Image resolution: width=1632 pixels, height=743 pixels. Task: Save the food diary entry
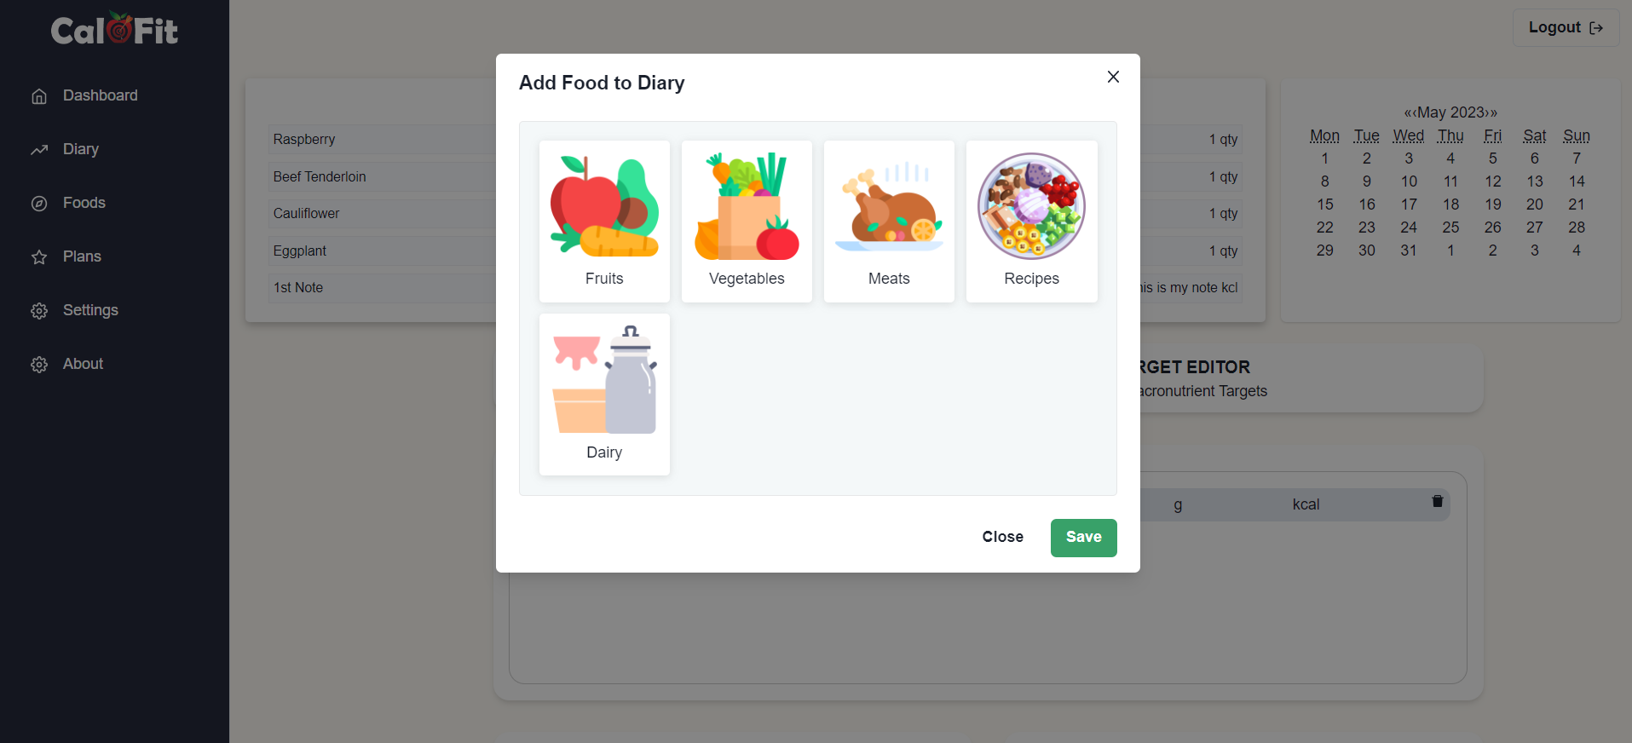click(x=1083, y=538)
